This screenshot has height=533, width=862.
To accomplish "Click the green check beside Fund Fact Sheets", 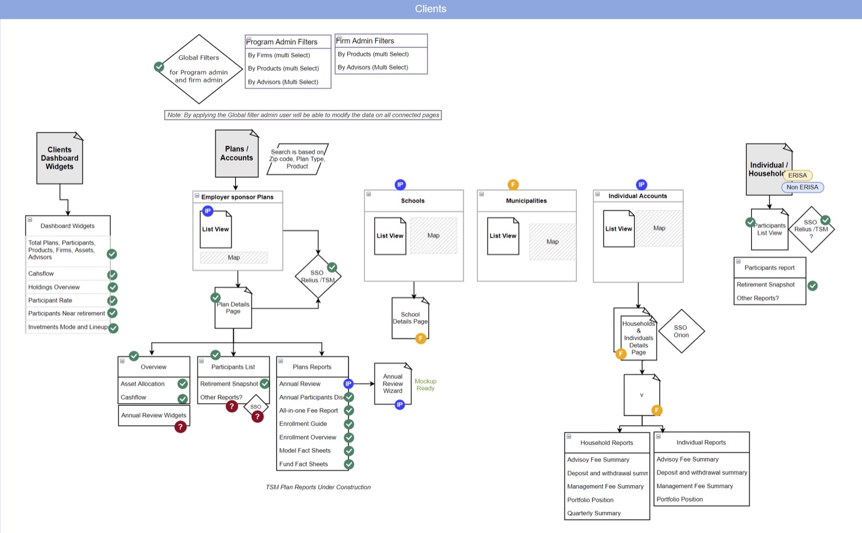I will point(349,464).
